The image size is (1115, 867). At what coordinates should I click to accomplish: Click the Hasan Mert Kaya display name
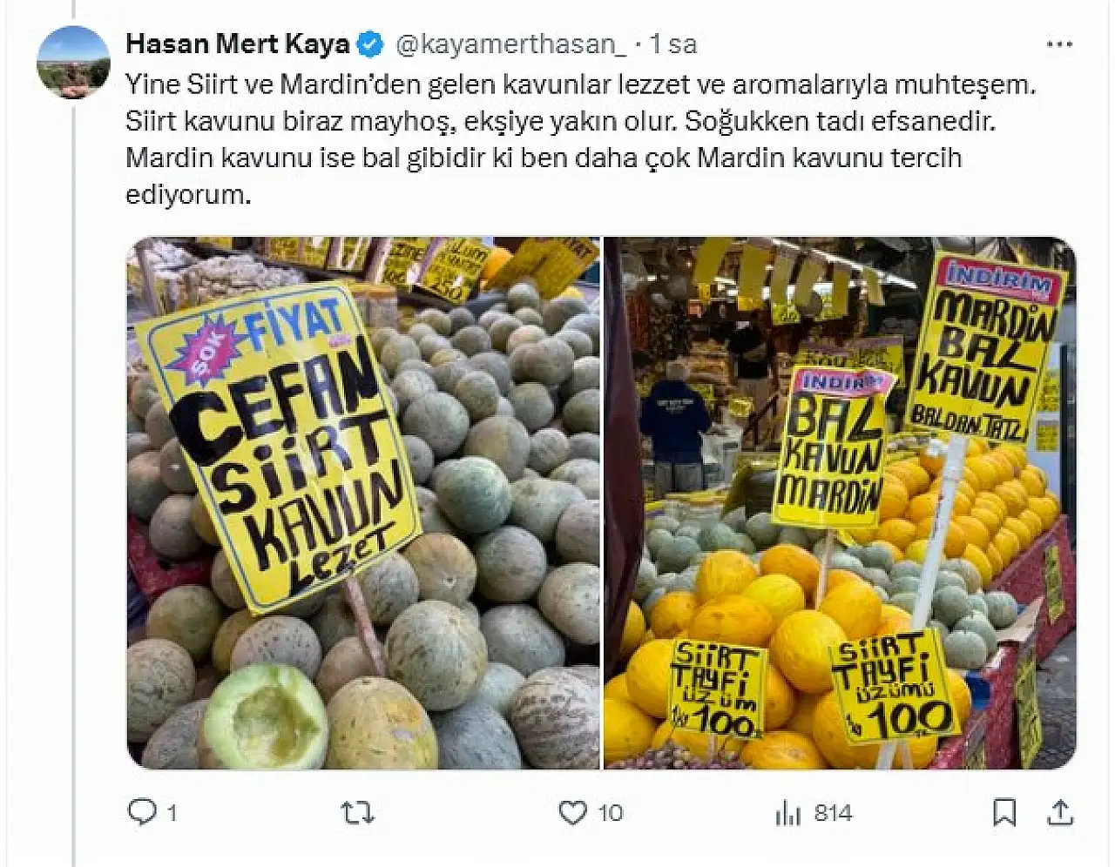(x=237, y=44)
